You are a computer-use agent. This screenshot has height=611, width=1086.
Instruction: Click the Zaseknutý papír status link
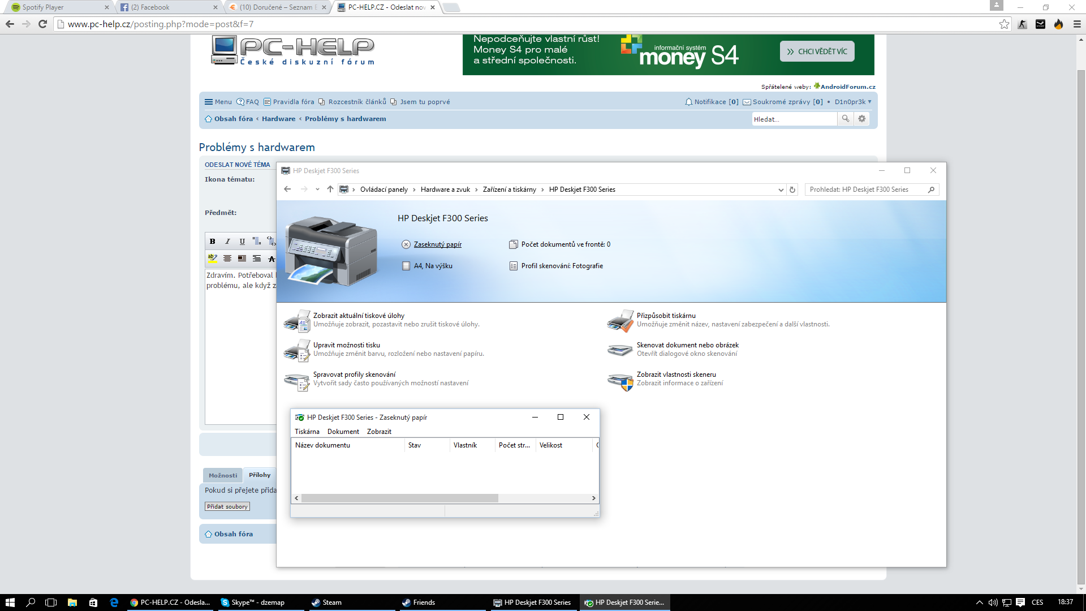click(x=437, y=244)
